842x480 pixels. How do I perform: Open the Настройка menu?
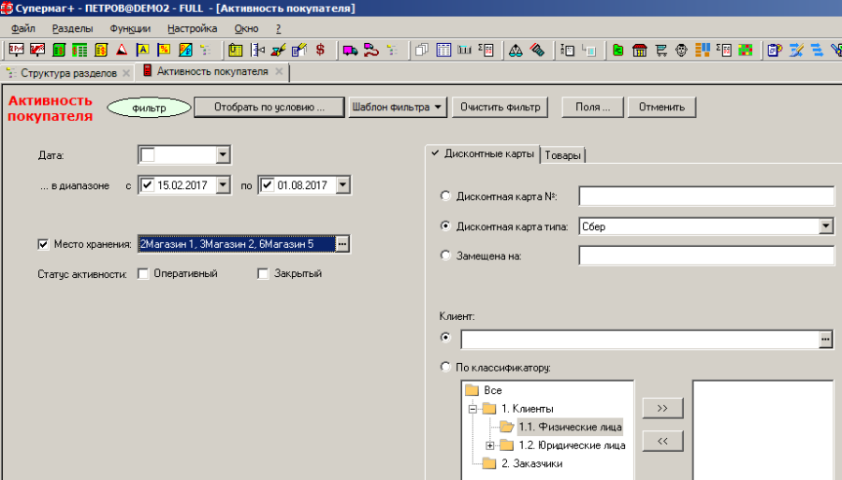192,28
